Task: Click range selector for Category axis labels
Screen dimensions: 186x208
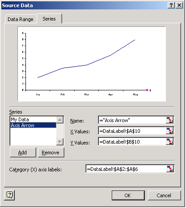Action: (170, 169)
